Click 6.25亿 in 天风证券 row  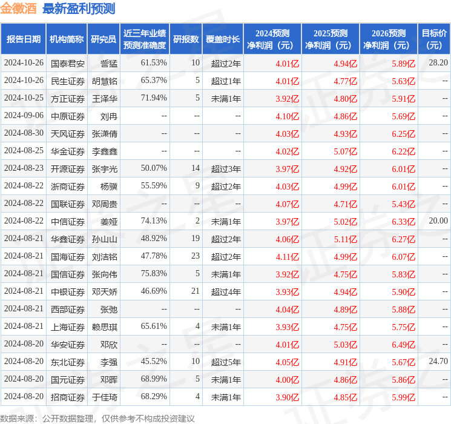point(403,134)
